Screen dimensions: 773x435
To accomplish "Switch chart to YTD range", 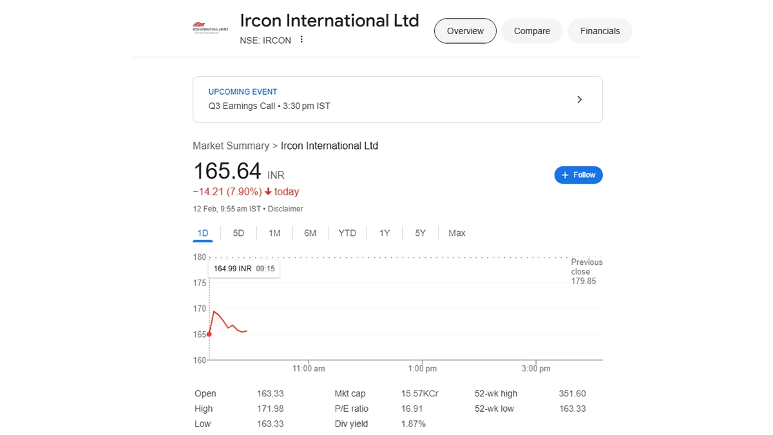I will tap(347, 233).
